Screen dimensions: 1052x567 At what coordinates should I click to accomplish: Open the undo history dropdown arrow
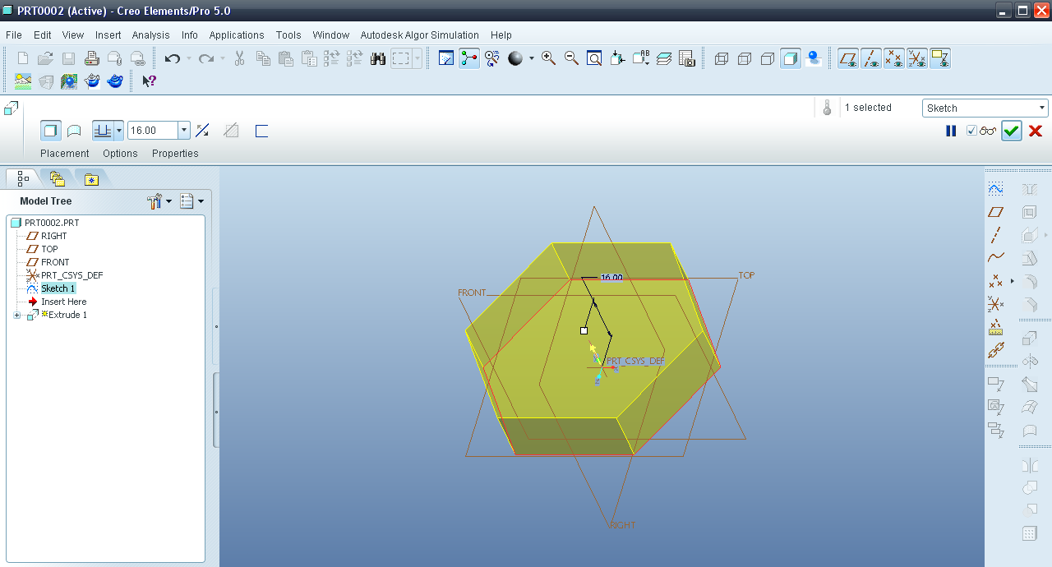point(188,58)
